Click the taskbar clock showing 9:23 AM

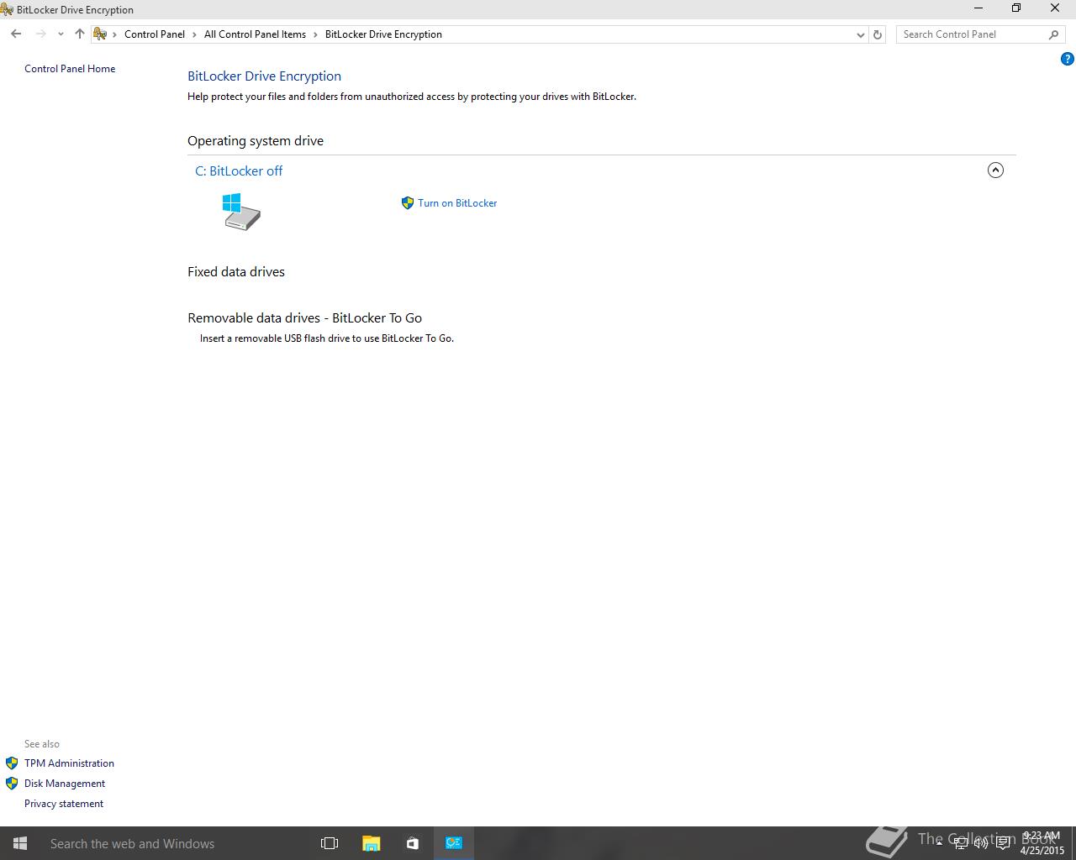click(1042, 843)
